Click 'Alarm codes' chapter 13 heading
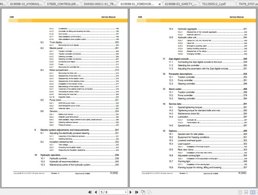The image size is (258, 195). 175,89
